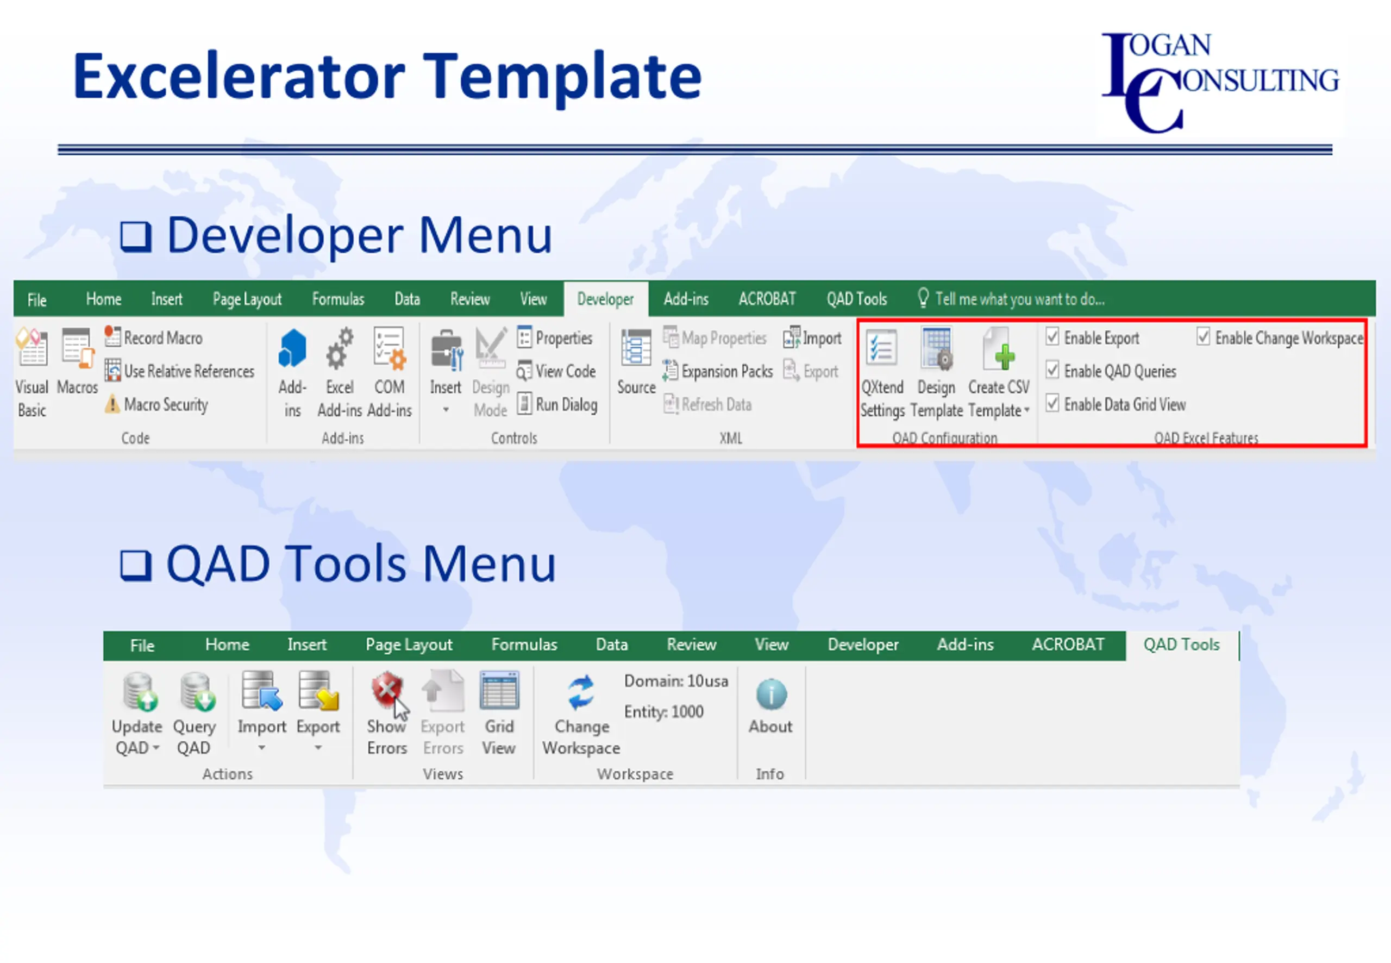1391x963 pixels.
Task: Click View Code in Controls group
Action: pos(556,371)
